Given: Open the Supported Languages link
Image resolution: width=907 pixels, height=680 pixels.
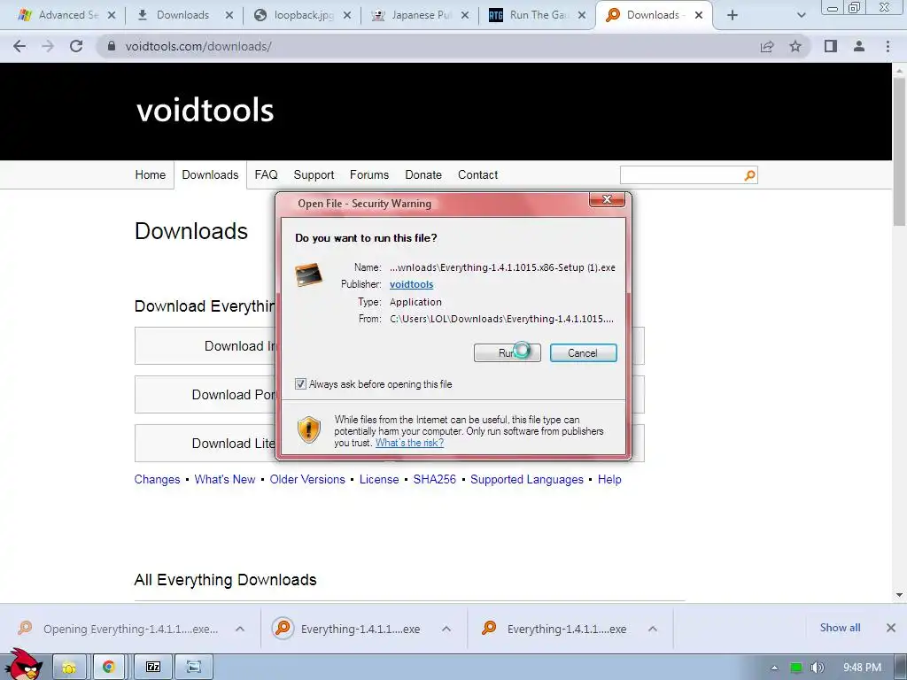Looking at the screenshot, I should (x=527, y=479).
